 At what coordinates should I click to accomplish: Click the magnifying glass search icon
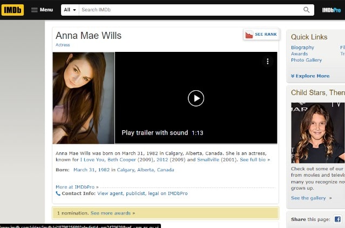click(307, 10)
